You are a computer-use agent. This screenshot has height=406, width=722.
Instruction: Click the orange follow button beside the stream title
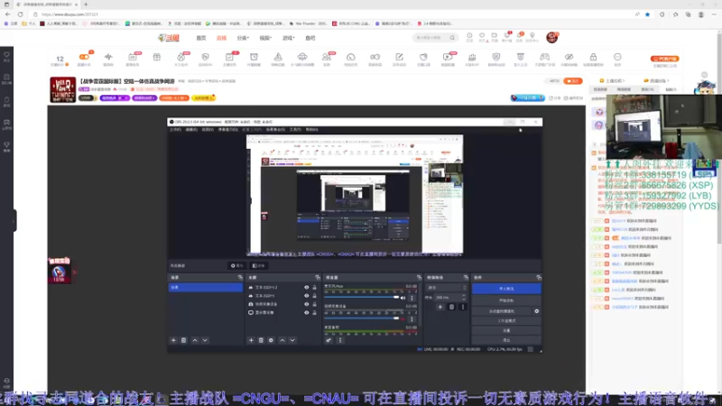(x=573, y=81)
